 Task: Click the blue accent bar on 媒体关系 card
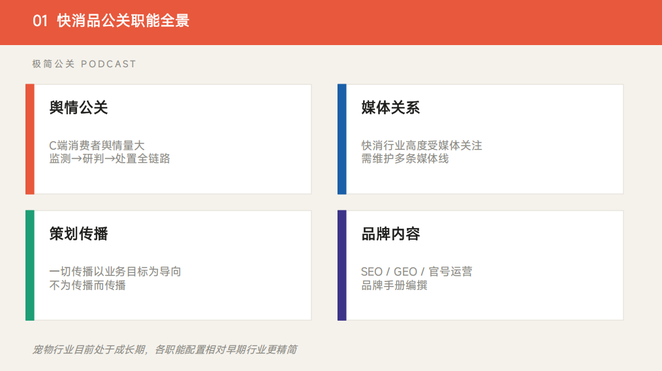341,139
